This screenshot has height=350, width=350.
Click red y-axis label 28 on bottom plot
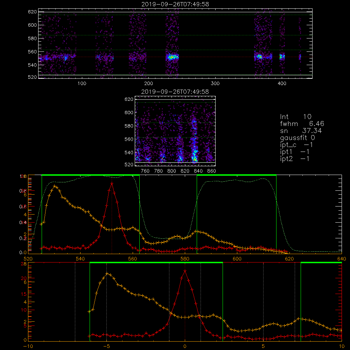point(24,264)
